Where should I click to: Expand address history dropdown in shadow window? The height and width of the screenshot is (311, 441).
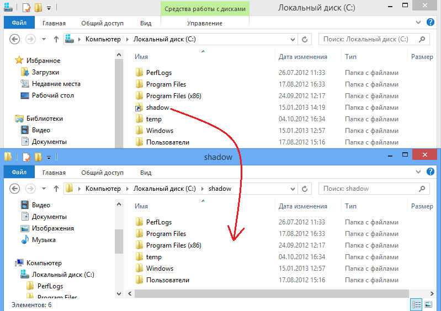[293, 189]
